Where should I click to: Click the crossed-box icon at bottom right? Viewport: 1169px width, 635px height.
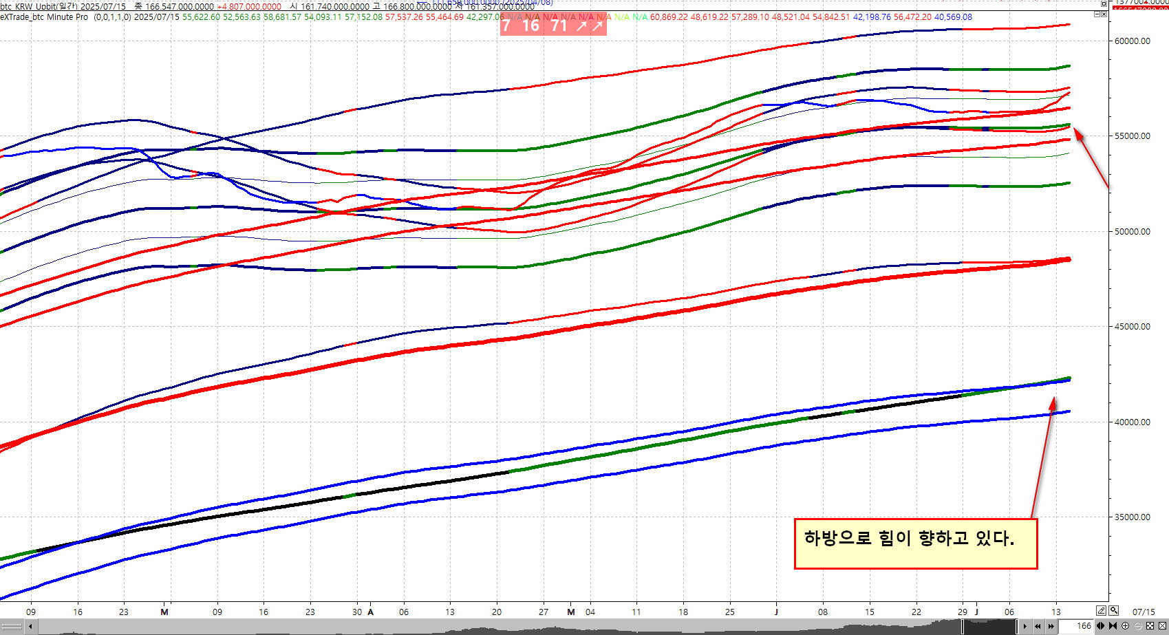1162,626
